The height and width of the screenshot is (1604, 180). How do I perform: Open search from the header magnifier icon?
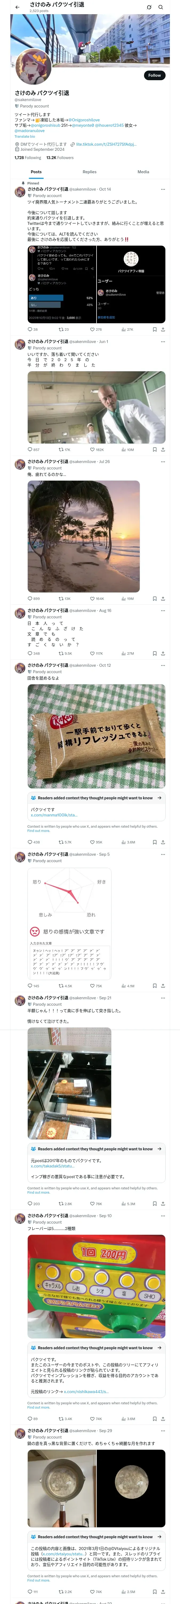pyautogui.click(x=161, y=7)
